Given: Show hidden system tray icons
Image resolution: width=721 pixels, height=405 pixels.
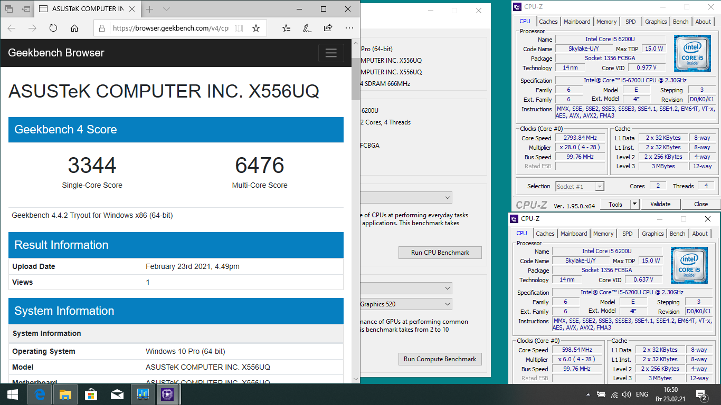Looking at the screenshot, I should point(589,394).
